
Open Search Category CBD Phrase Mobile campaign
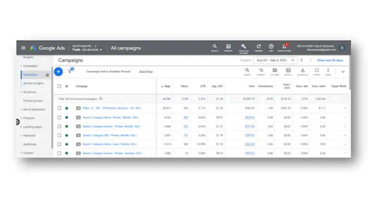pyautogui.click(x=110, y=135)
